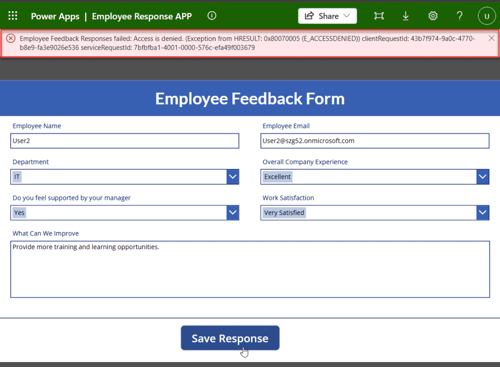The width and height of the screenshot is (500, 367).
Task: Click the user account avatar circle
Action: click(487, 16)
